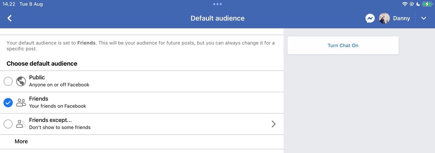435x153 pixels.
Task: Click the two-people Friends icon
Action: pyautogui.click(x=21, y=102)
